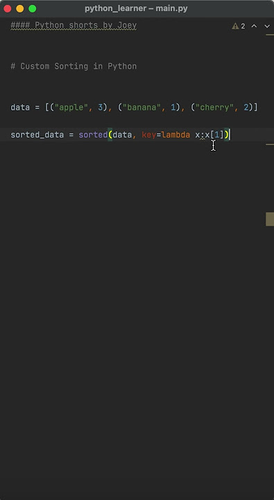Click the lambda keyword
274x500 pixels.
(x=176, y=135)
